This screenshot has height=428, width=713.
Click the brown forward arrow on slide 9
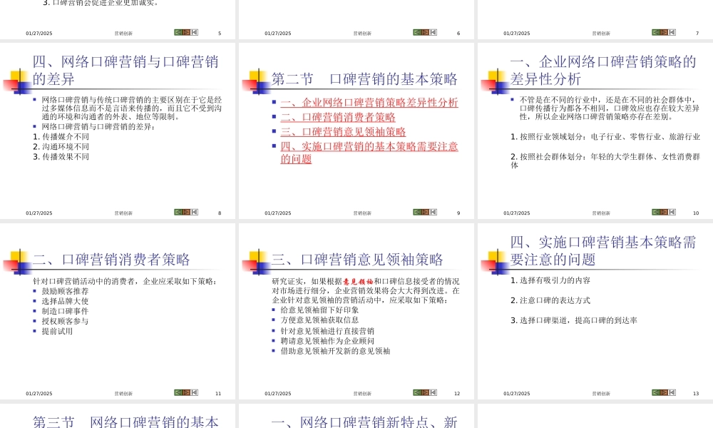(x=425, y=212)
